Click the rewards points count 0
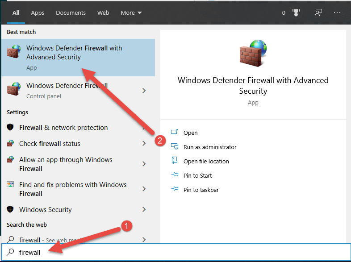This screenshot has height=262, width=351. (284, 13)
